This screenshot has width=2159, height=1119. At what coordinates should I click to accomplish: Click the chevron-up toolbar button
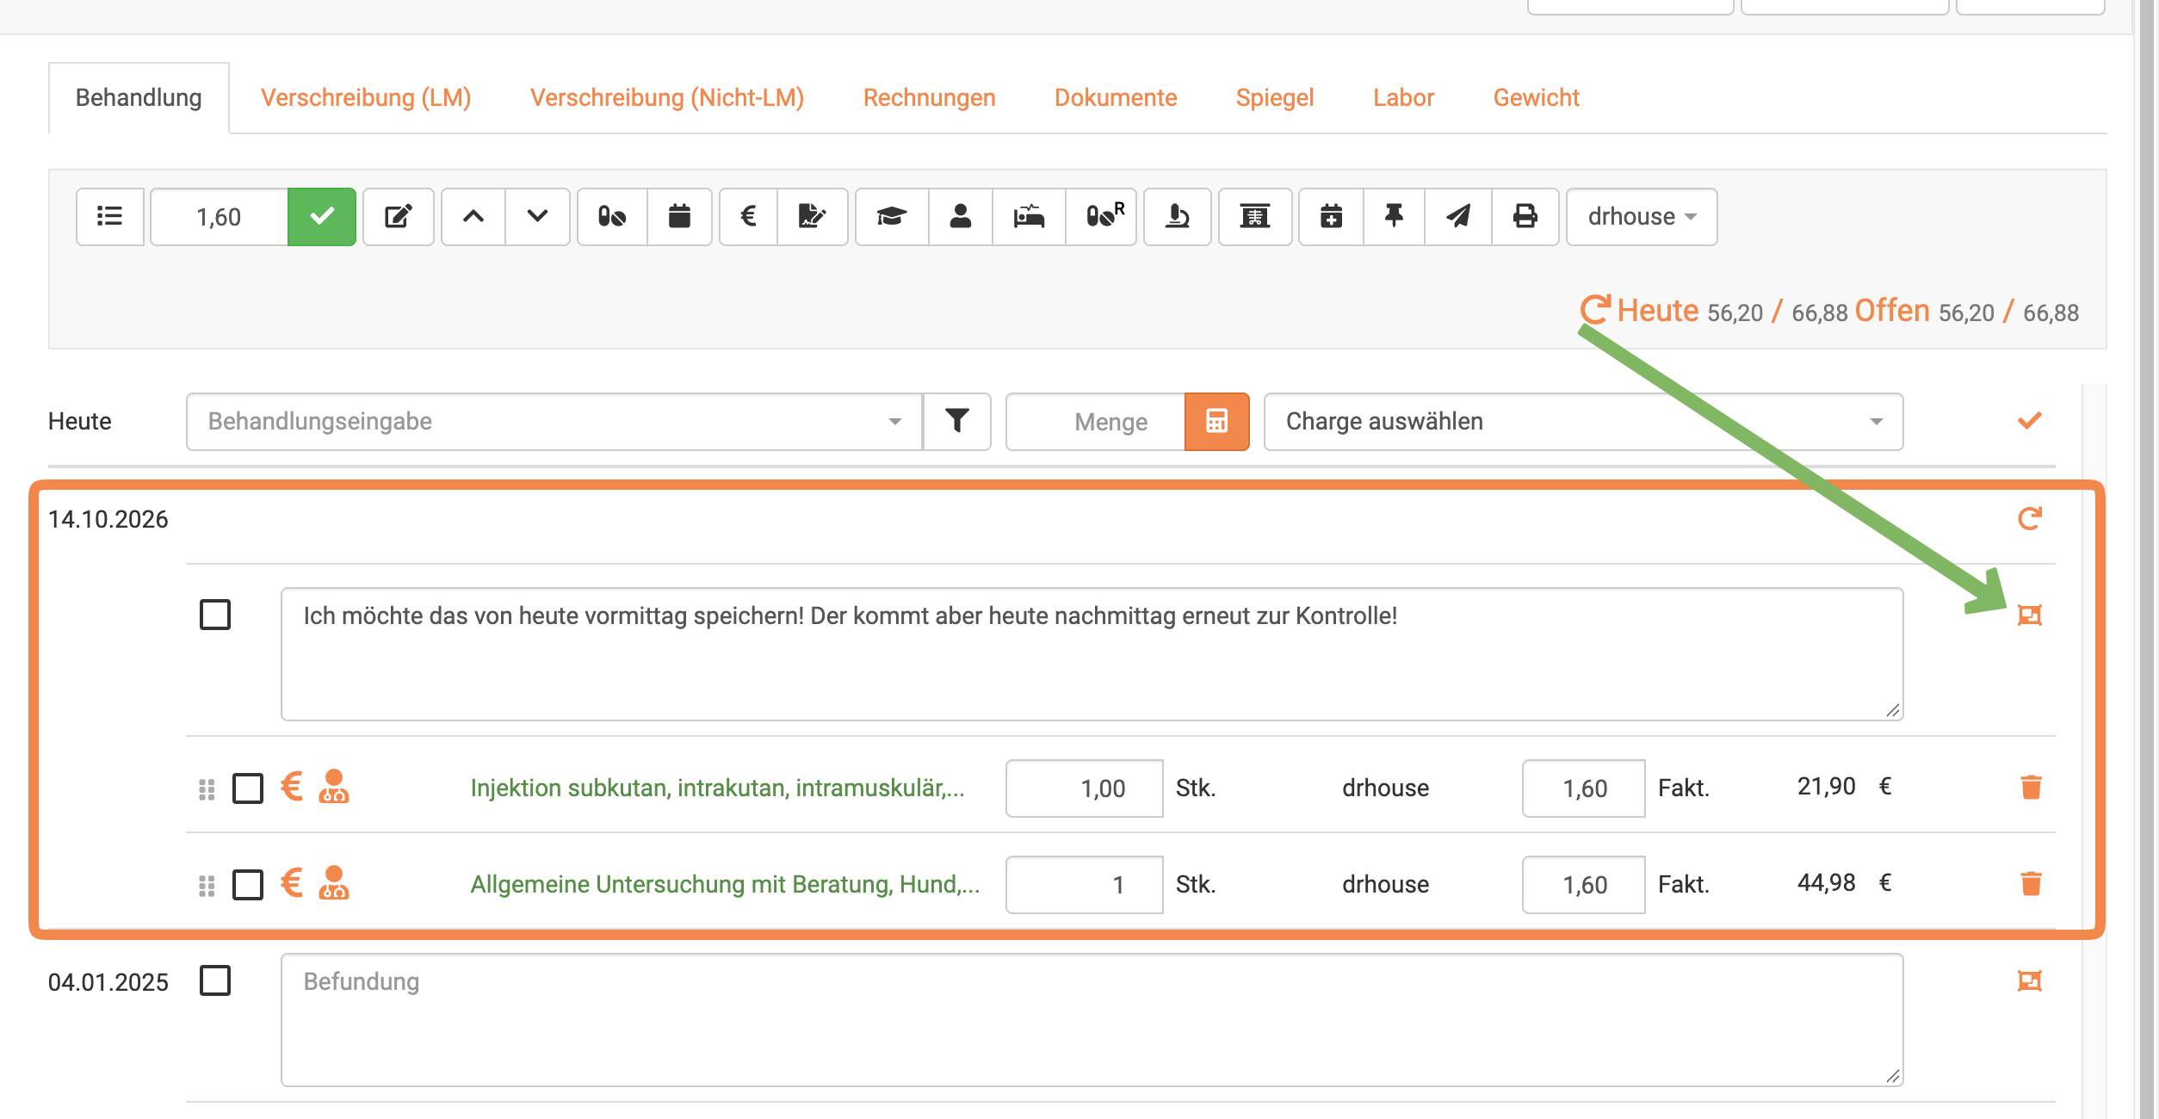pos(473,216)
